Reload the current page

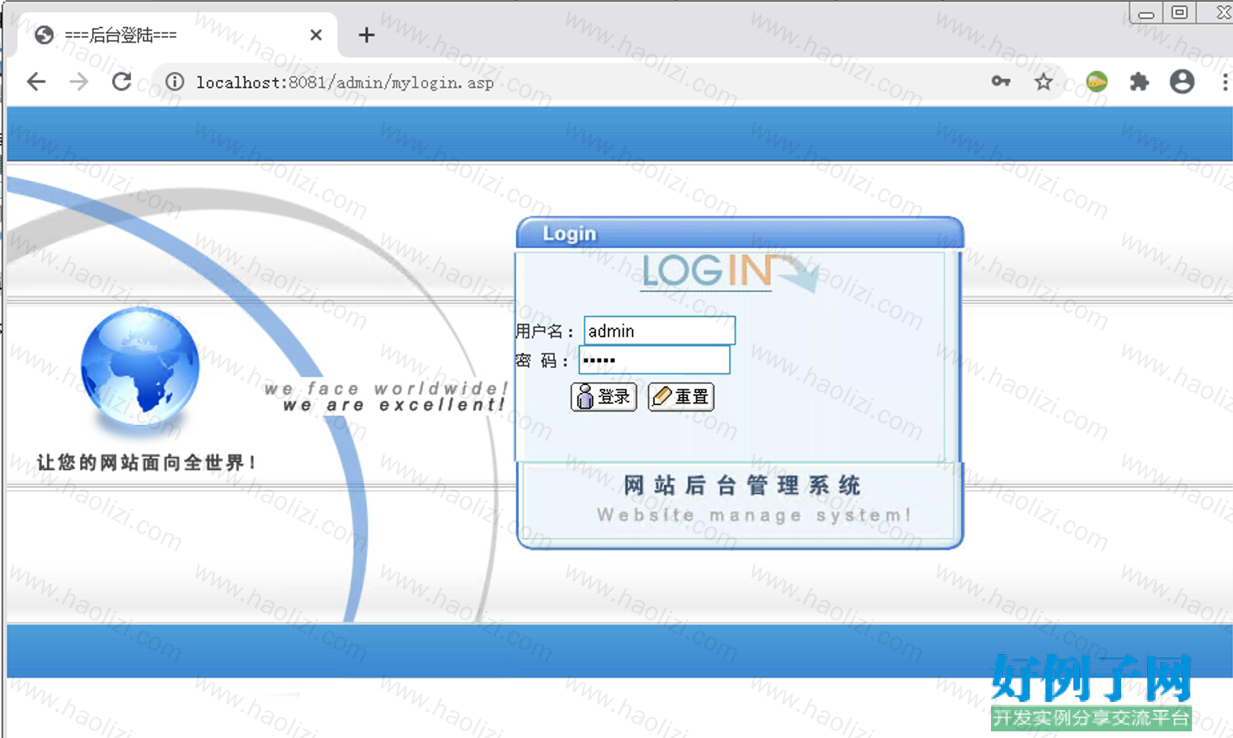121,82
